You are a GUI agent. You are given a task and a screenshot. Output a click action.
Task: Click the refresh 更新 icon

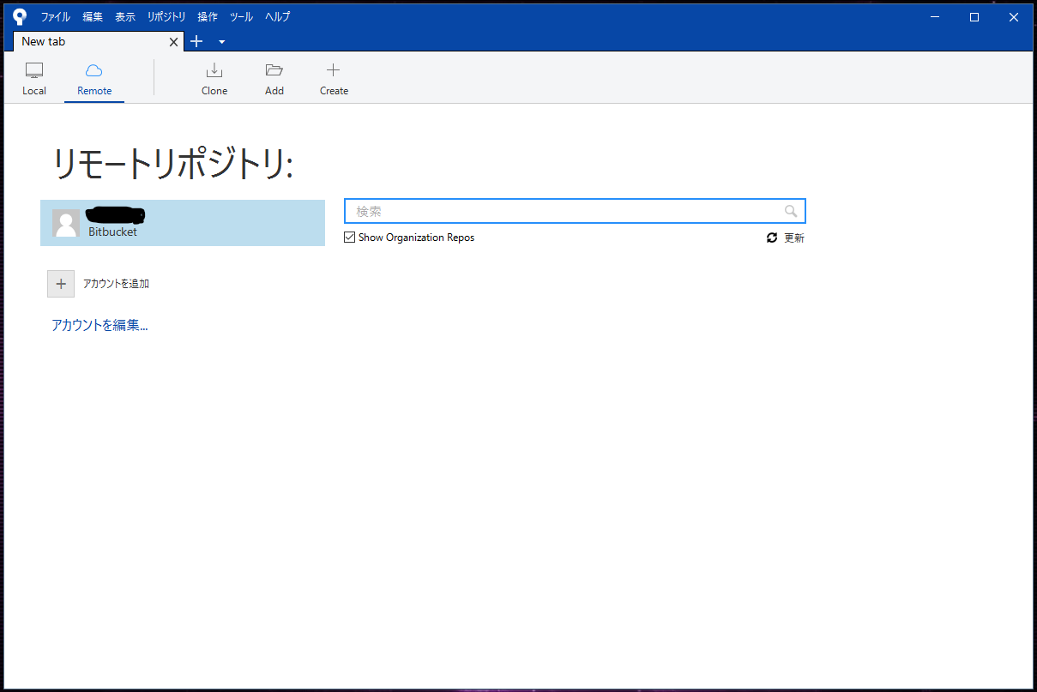click(772, 238)
